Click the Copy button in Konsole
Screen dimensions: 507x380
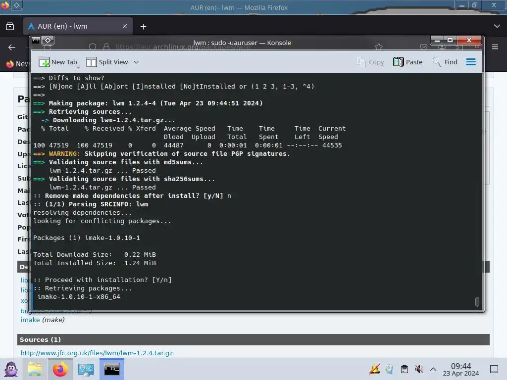point(370,62)
